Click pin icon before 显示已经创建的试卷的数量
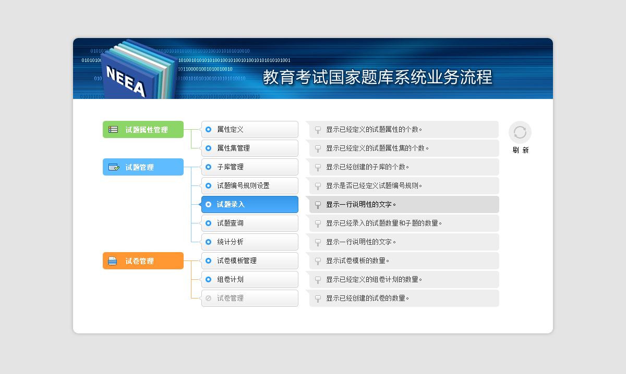This screenshot has height=374, width=626. point(318,299)
